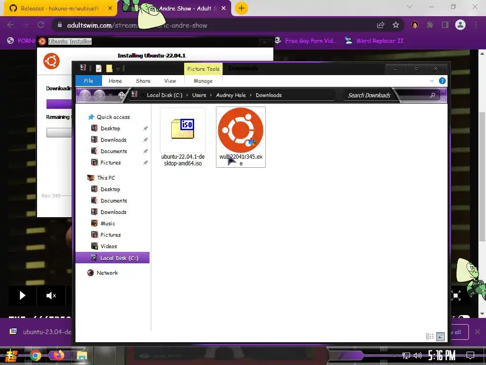The image size is (486, 365).
Task: Open a new Chrome tab
Action: pyautogui.click(x=242, y=9)
